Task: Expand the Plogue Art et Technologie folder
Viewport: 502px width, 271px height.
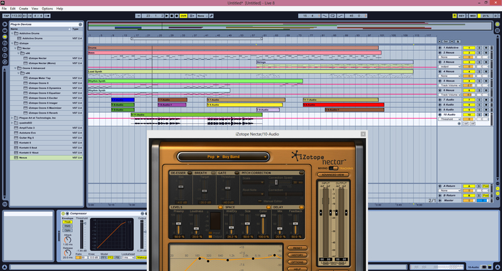Action: click(x=13, y=118)
